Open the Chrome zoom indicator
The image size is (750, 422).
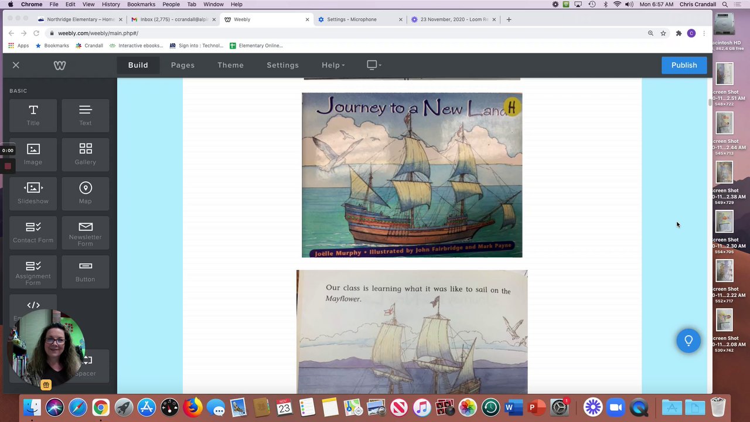coord(650,33)
